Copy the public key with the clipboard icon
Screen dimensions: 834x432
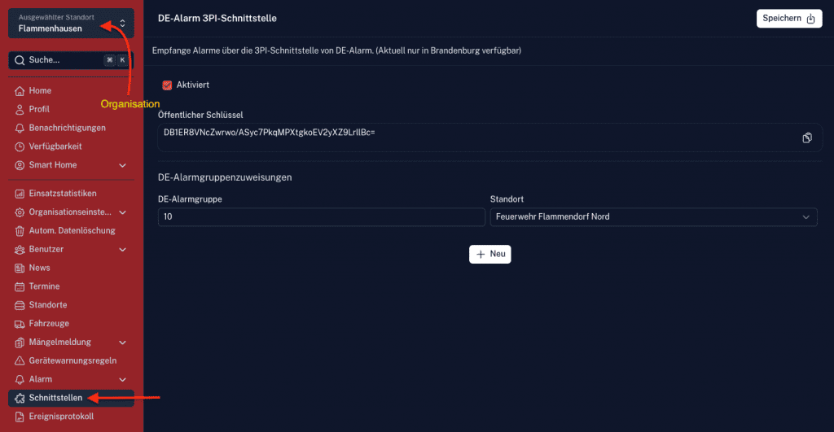[807, 137]
